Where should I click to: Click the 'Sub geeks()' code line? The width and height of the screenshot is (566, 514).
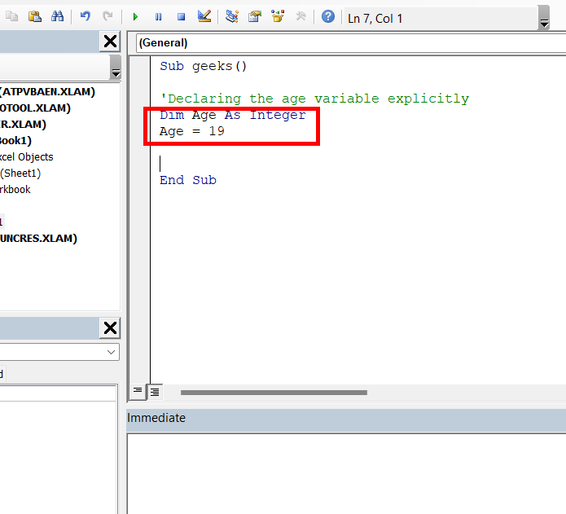204,66
